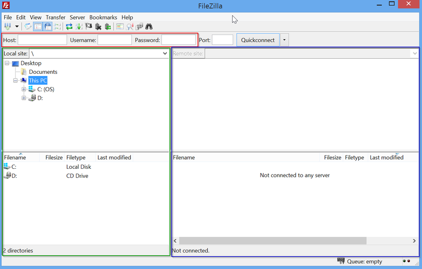Select D: row in local file list
422x269 pixels.
pyautogui.click(x=86, y=176)
